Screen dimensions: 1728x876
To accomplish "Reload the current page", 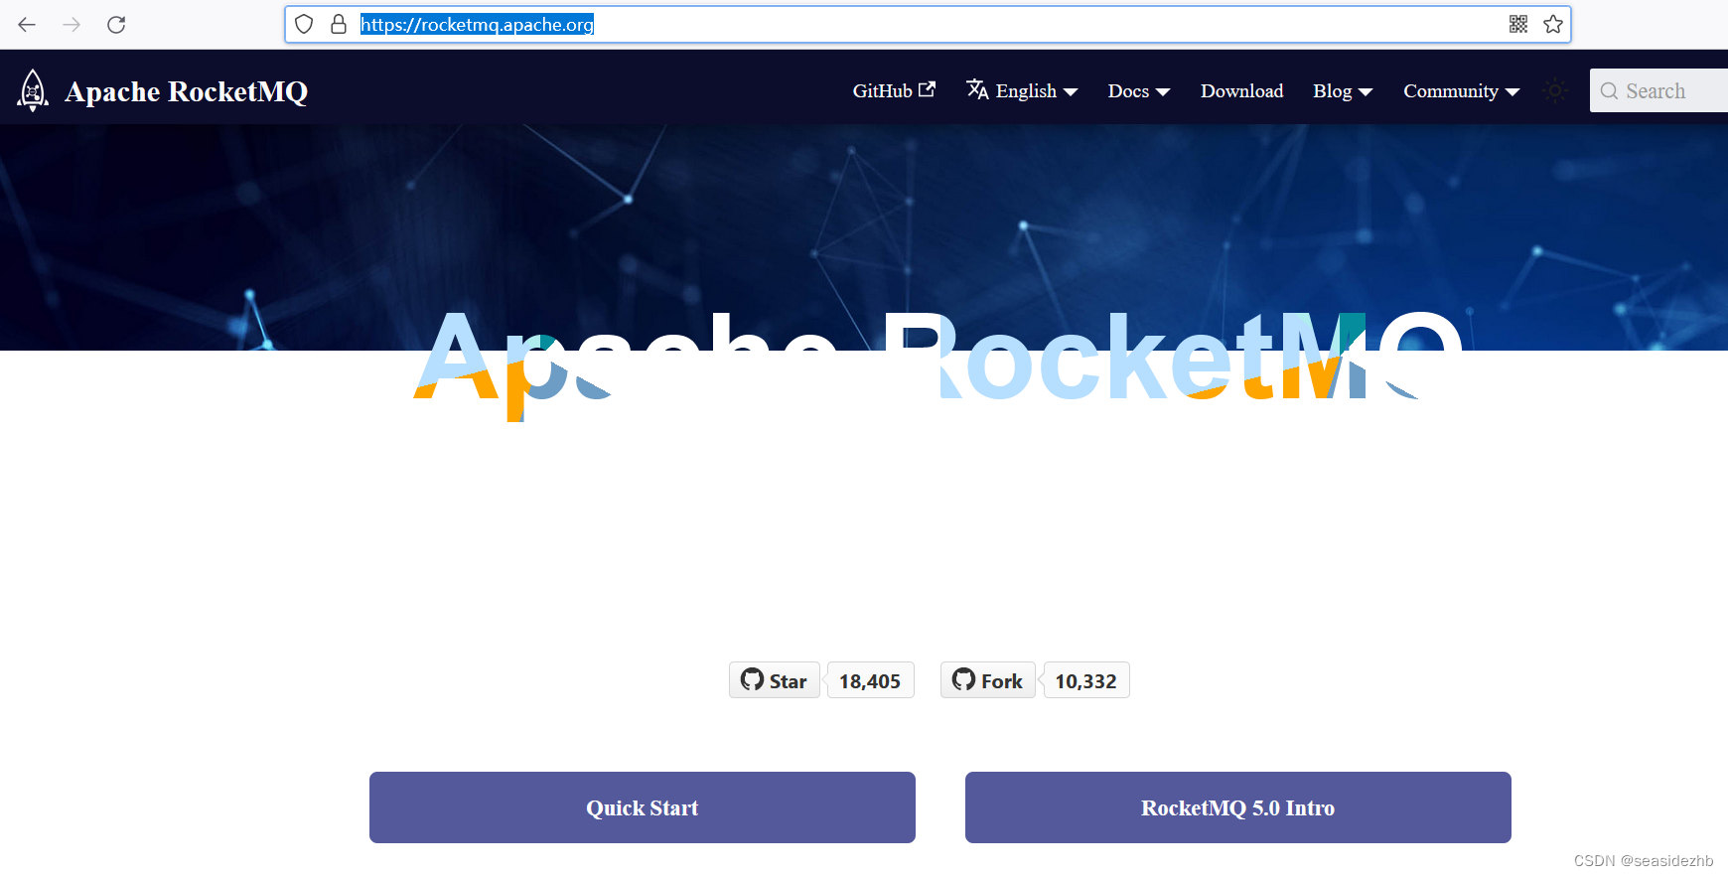I will (x=116, y=25).
